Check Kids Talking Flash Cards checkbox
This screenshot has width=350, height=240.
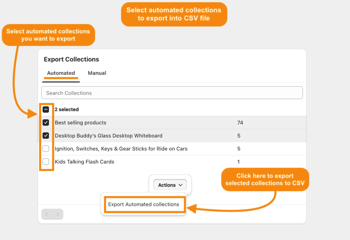point(46,161)
